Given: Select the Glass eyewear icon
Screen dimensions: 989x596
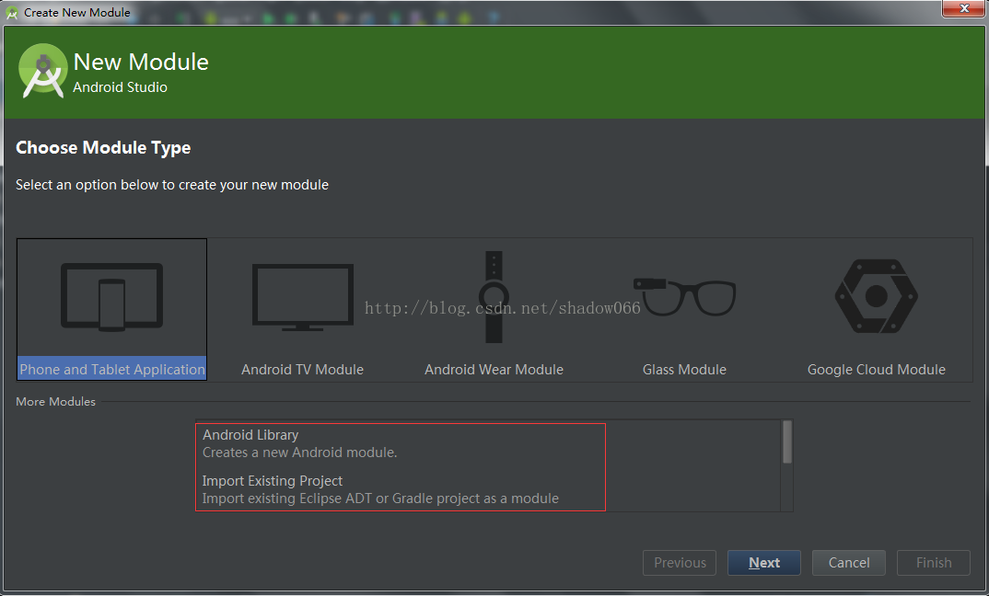Looking at the screenshot, I should tap(684, 297).
